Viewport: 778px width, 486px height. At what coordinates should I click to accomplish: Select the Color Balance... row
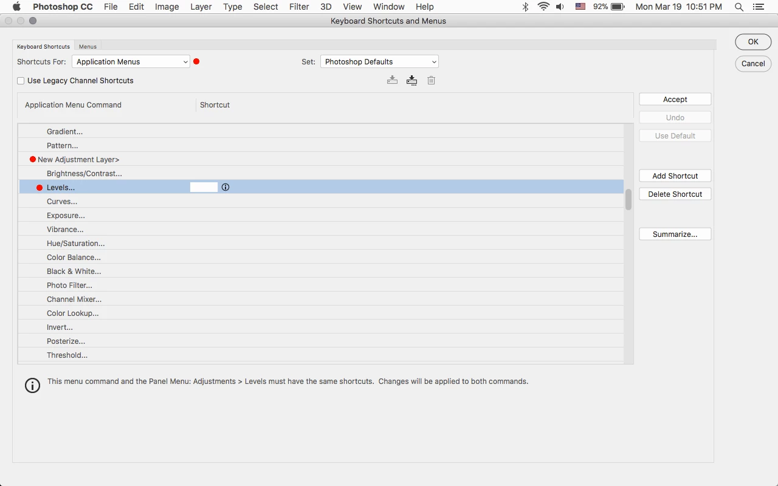pyautogui.click(x=321, y=257)
